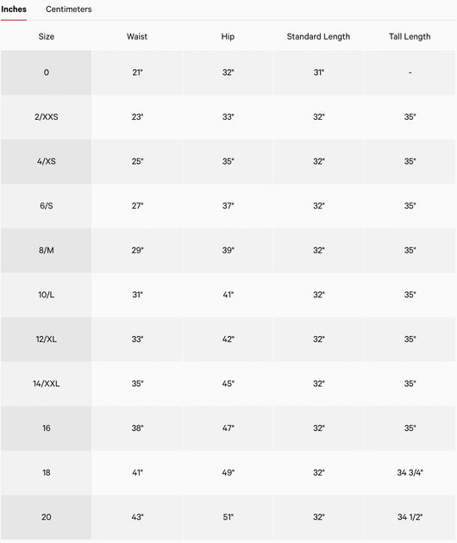Screen dimensions: 457x543
Task: Click the size 16 row label
Action: pyautogui.click(x=46, y=428)
